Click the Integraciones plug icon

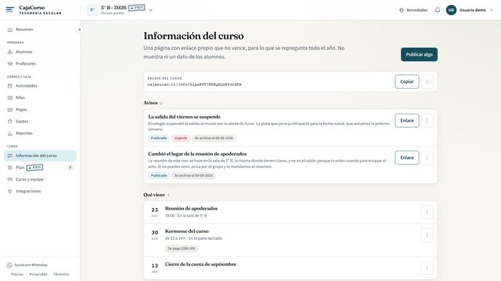pos(10,191)
